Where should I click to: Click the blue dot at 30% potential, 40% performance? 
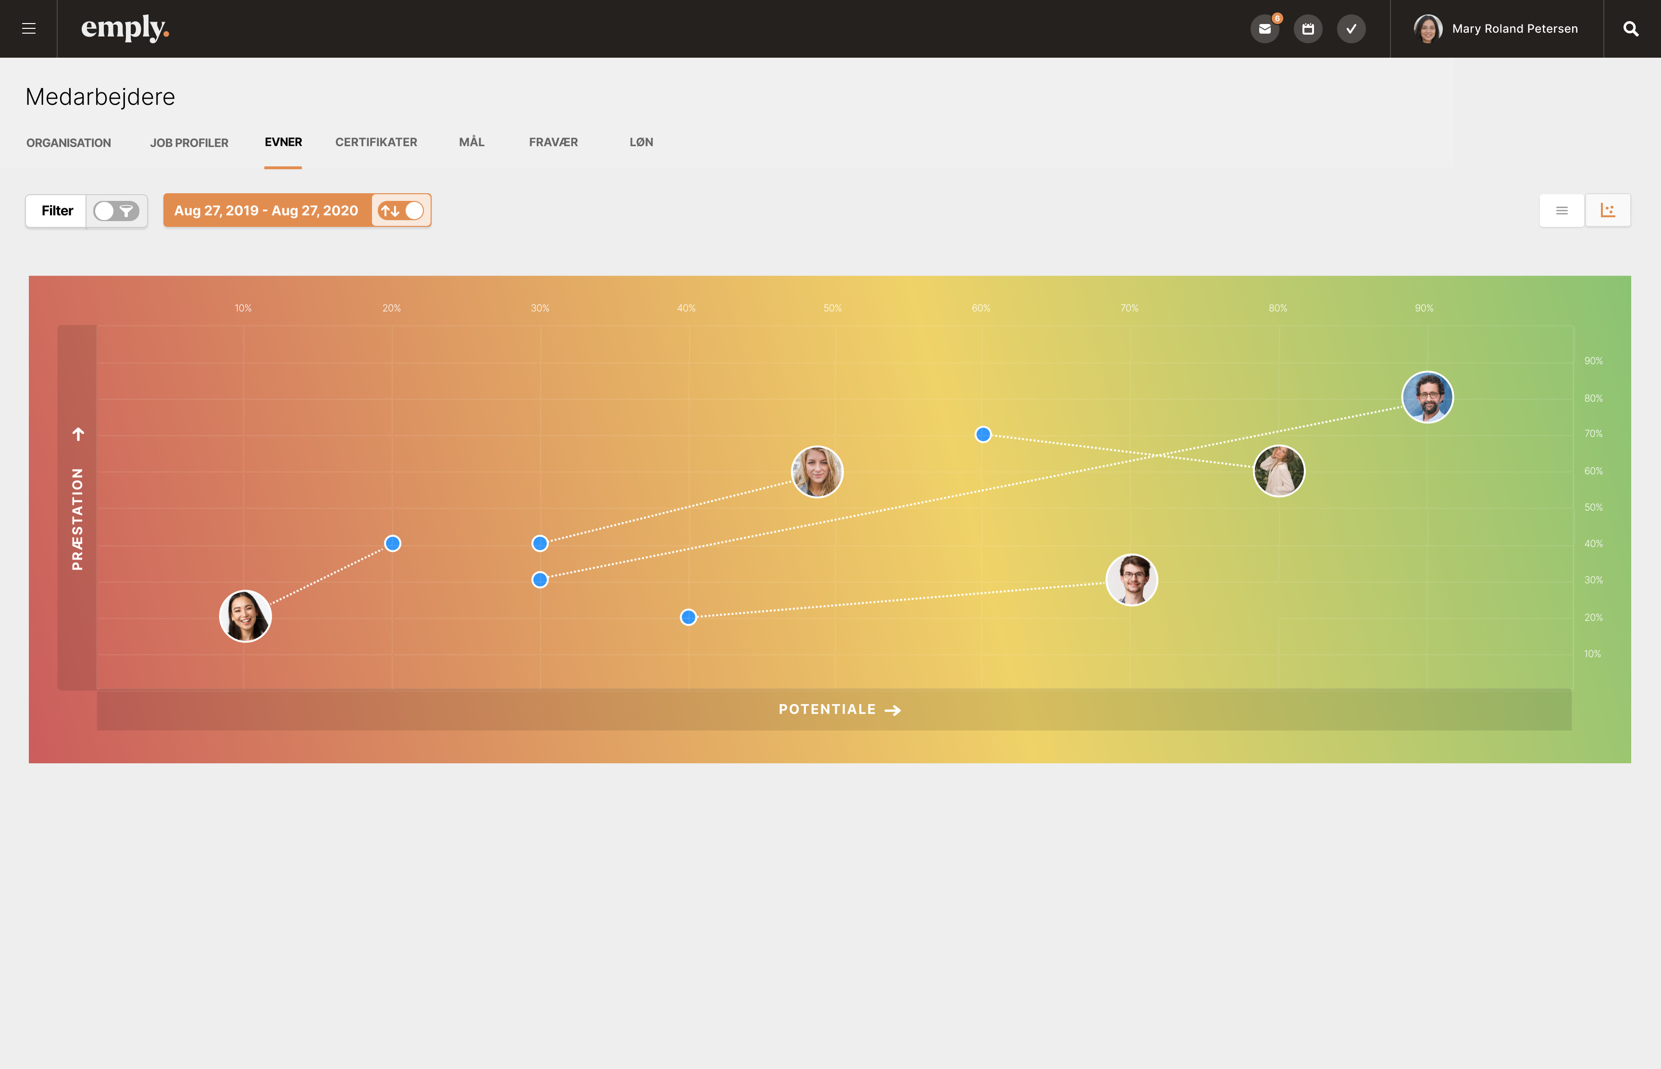point(540,543)
